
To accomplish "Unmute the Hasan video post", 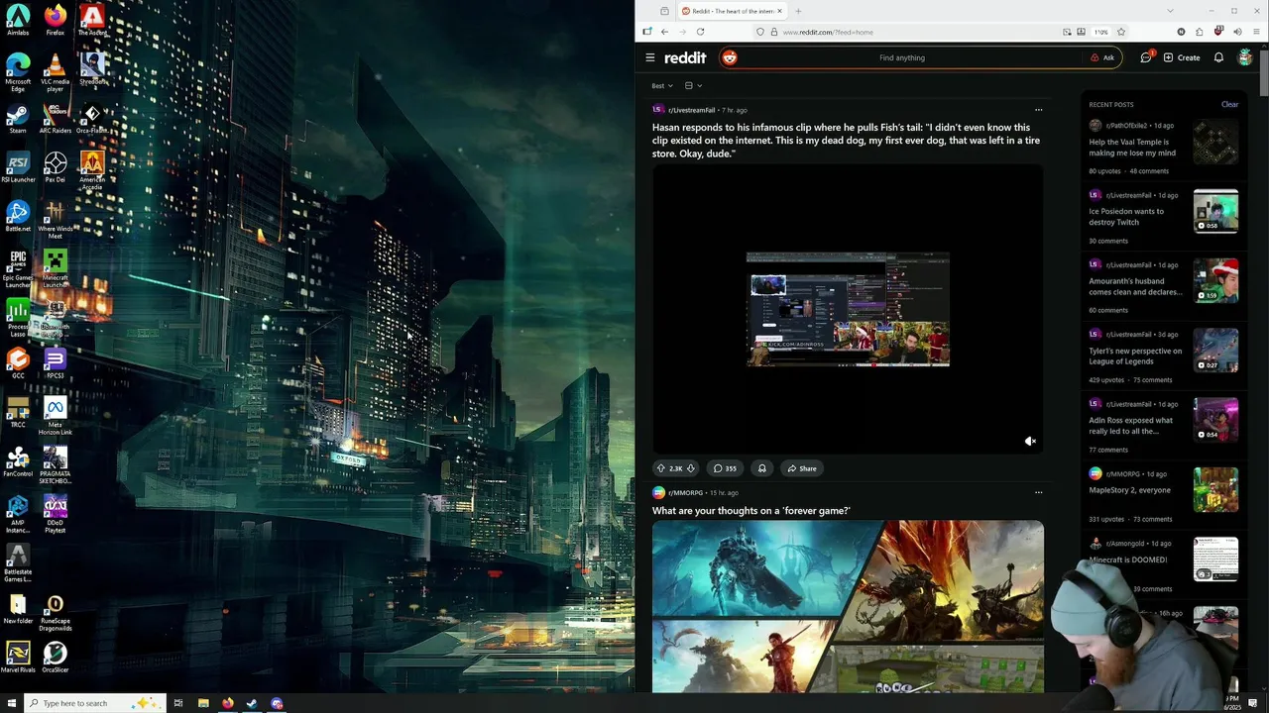I will [1030, 442].
